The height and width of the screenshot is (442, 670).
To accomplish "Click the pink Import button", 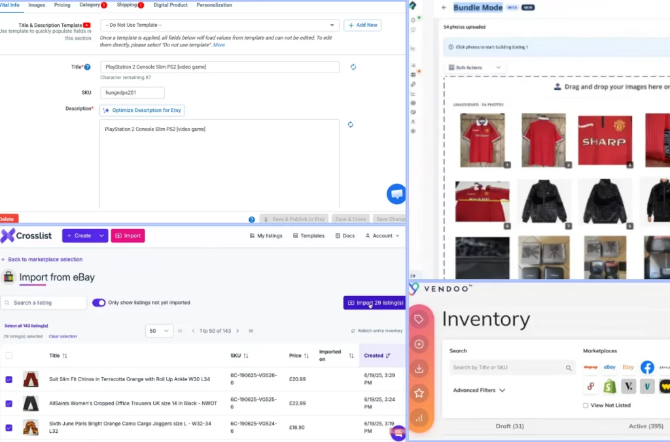I will [x=128, y=236].
